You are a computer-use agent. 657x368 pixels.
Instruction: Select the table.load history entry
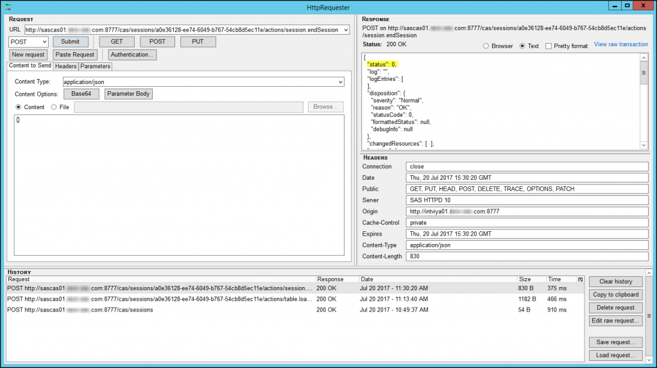pos(160,299)
